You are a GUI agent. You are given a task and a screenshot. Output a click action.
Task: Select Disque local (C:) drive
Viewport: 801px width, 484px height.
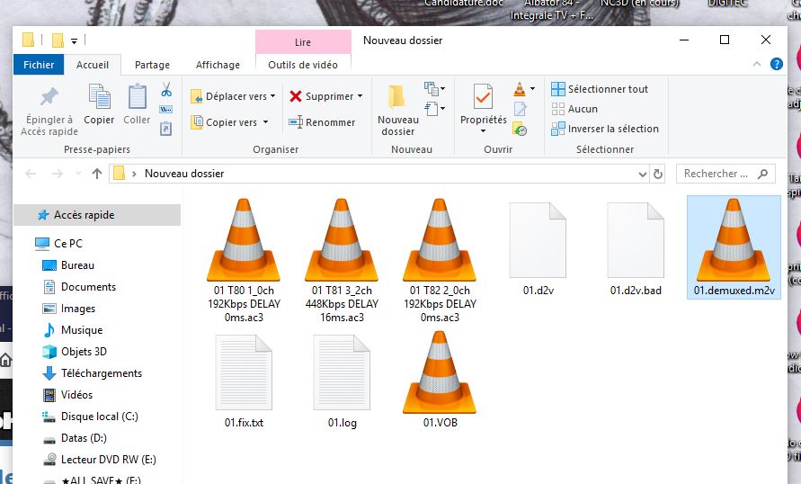pyautogui.click(x=91, y=417)
